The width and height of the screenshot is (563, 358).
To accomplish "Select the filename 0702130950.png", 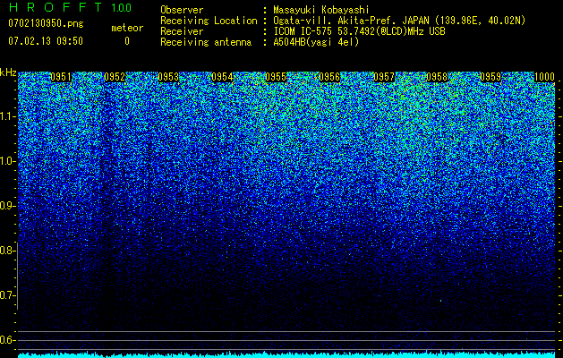I will click(x=46, y=23).
